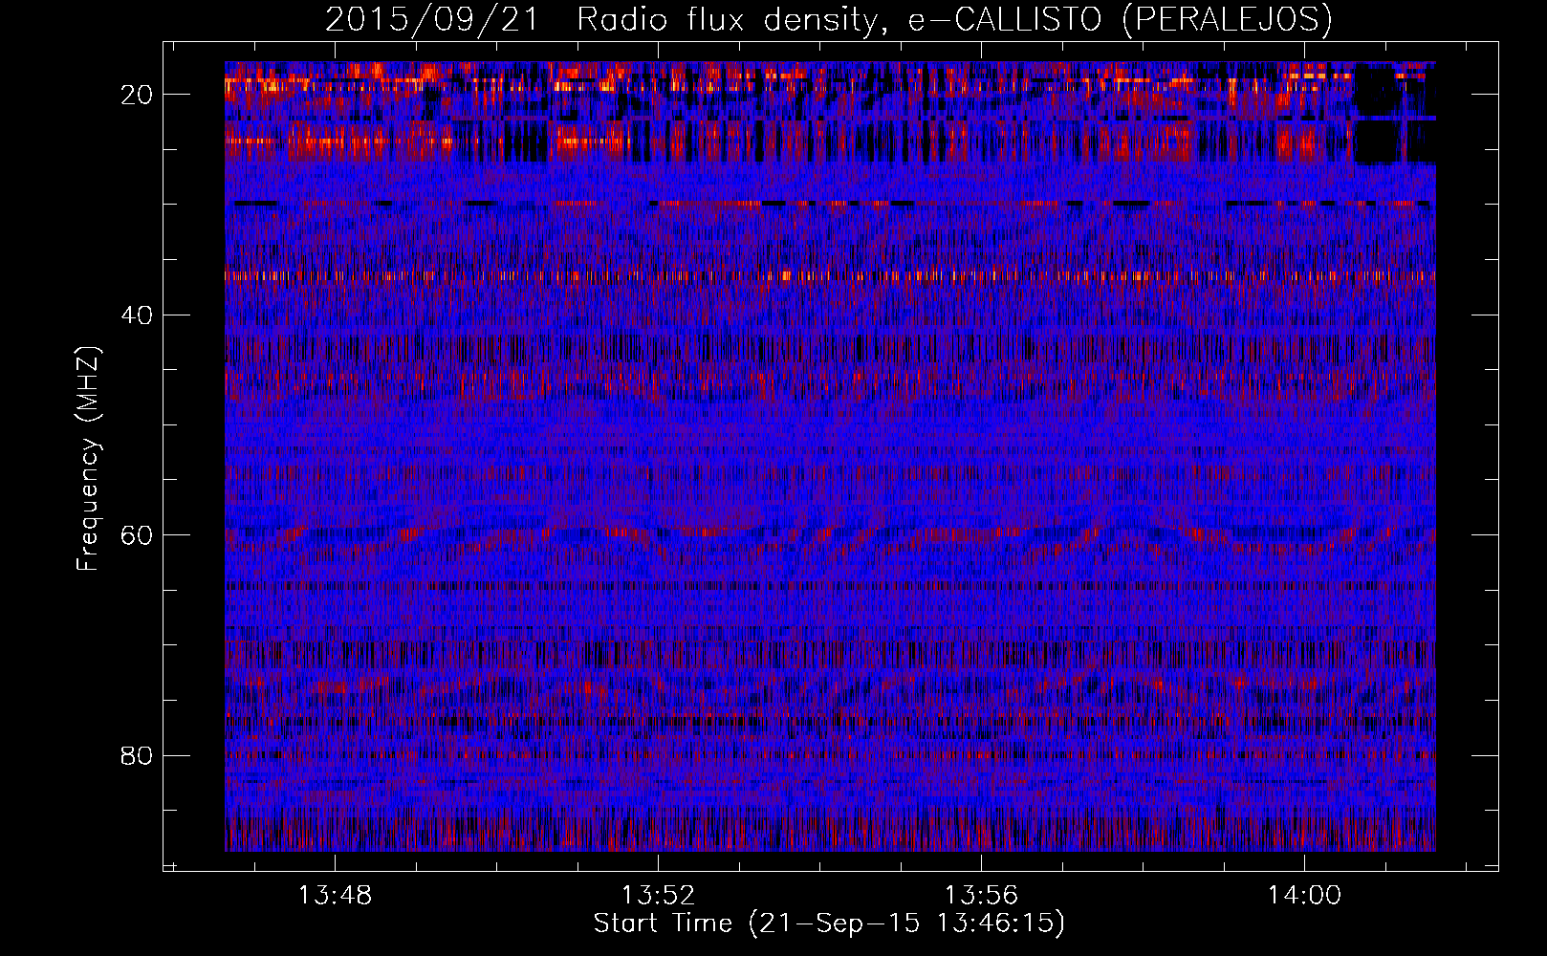The height and width of the screenshot is (956, 1547).
Task: Click the 'Start Time (21-Sep-15 13:46:15)' label
Action: click(x=829, y=923)
